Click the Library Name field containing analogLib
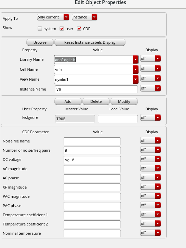Screen dimensions: 186x248 [x=94, y=60]
